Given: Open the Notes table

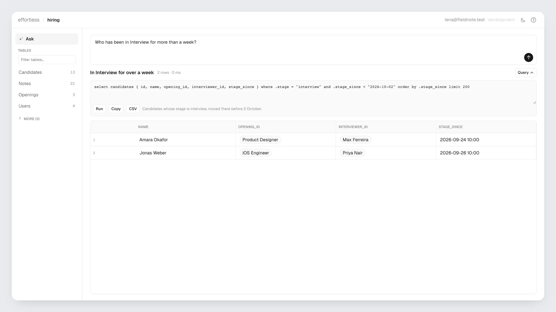Looking at the screenshot, I should pyautogui.click(x=47, y=83).
